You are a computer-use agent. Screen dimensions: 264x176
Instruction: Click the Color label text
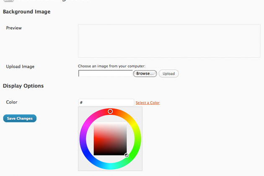(12, 102)
